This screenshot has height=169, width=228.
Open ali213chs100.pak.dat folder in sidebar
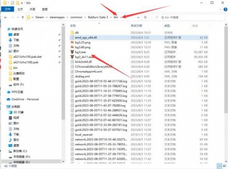click(x=27, y=57)
